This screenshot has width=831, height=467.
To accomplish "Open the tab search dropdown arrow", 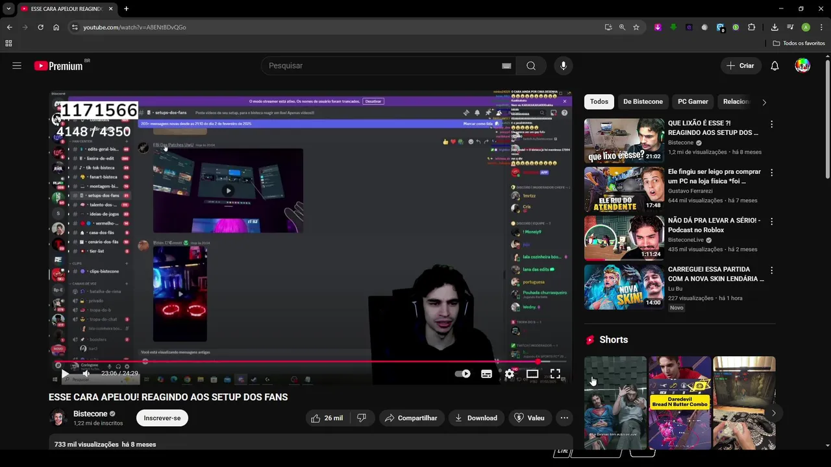I will tap(8, 9).
